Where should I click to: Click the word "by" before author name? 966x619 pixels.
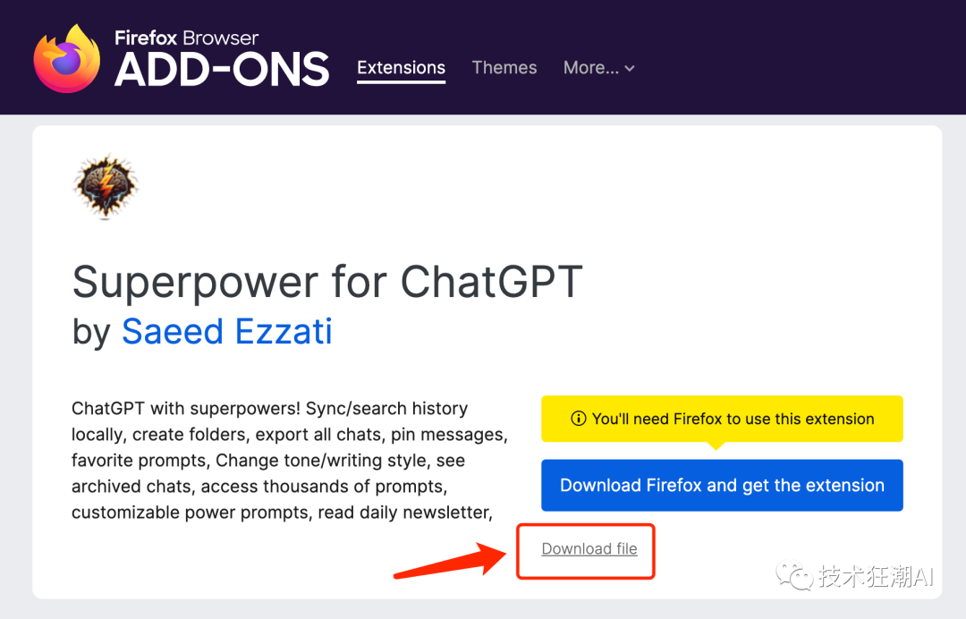click(x=91, y=332)
